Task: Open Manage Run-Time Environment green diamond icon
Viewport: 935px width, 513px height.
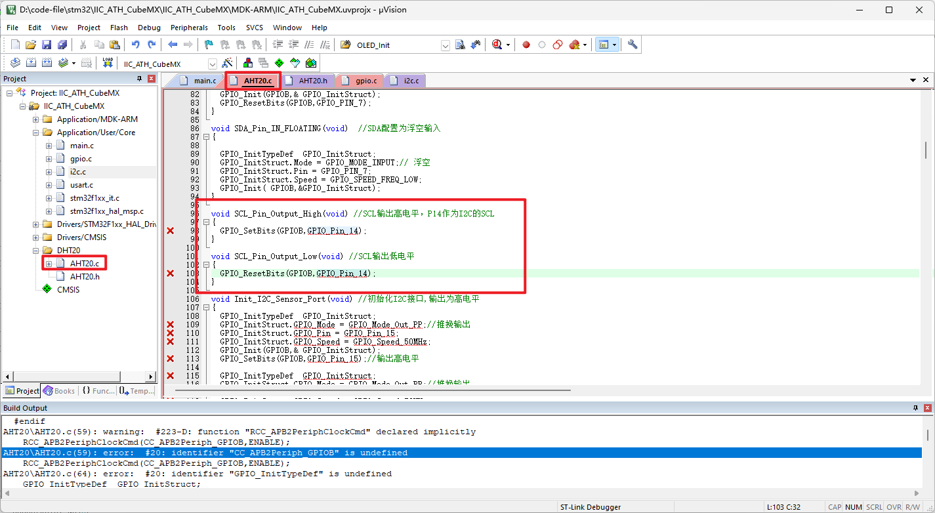Action: [280, 63]
